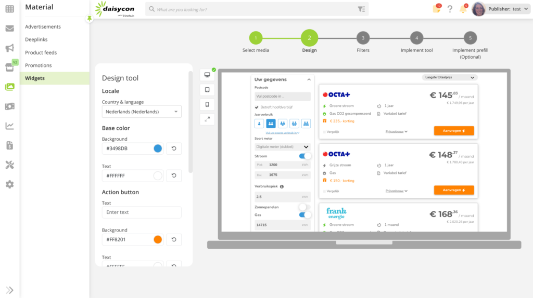Expand the Laagste totaalprijs sort dropdown
This screenshot has width=533, height=298.
click(x=450, y=77)
